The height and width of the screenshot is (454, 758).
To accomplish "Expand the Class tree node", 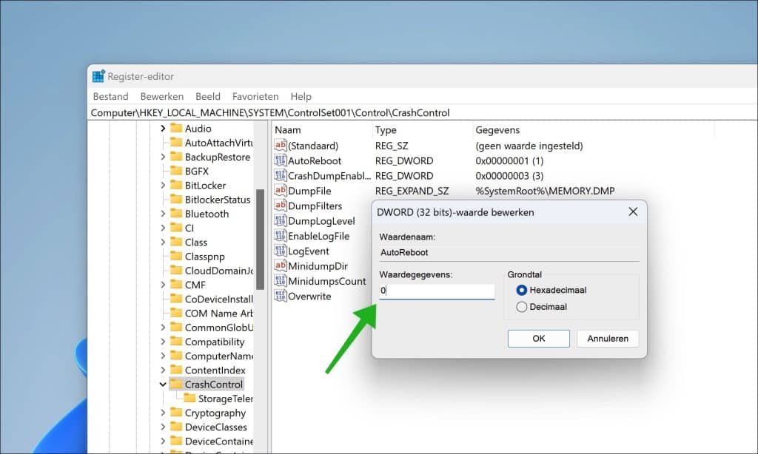I will pyautogui.click(x=163, y=242).
